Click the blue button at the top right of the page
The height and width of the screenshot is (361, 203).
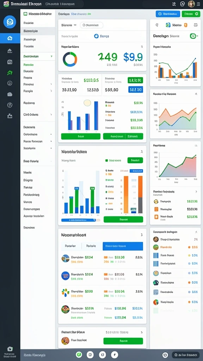tap(168, 14)
